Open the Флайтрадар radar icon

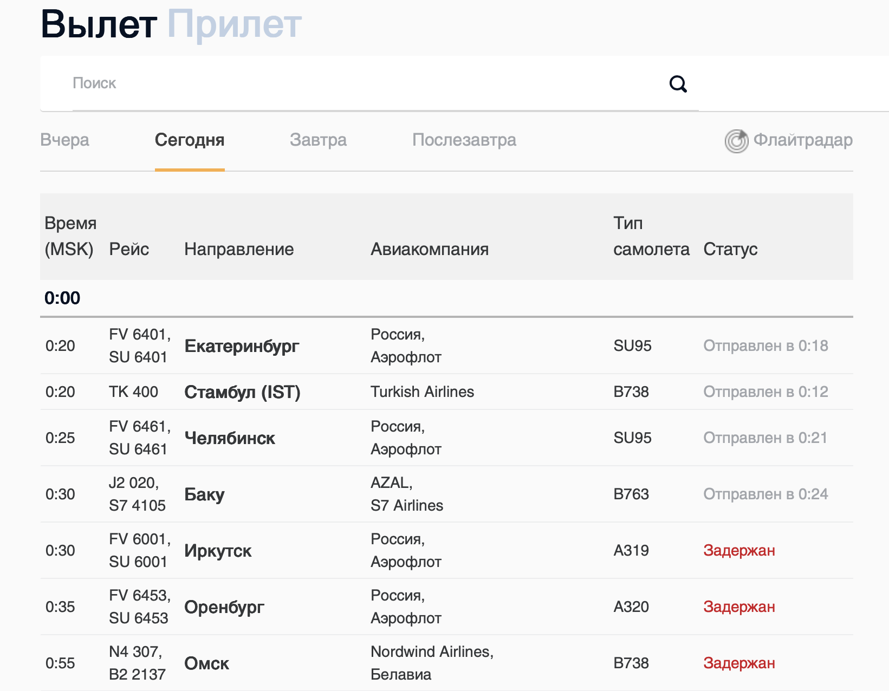736,141
